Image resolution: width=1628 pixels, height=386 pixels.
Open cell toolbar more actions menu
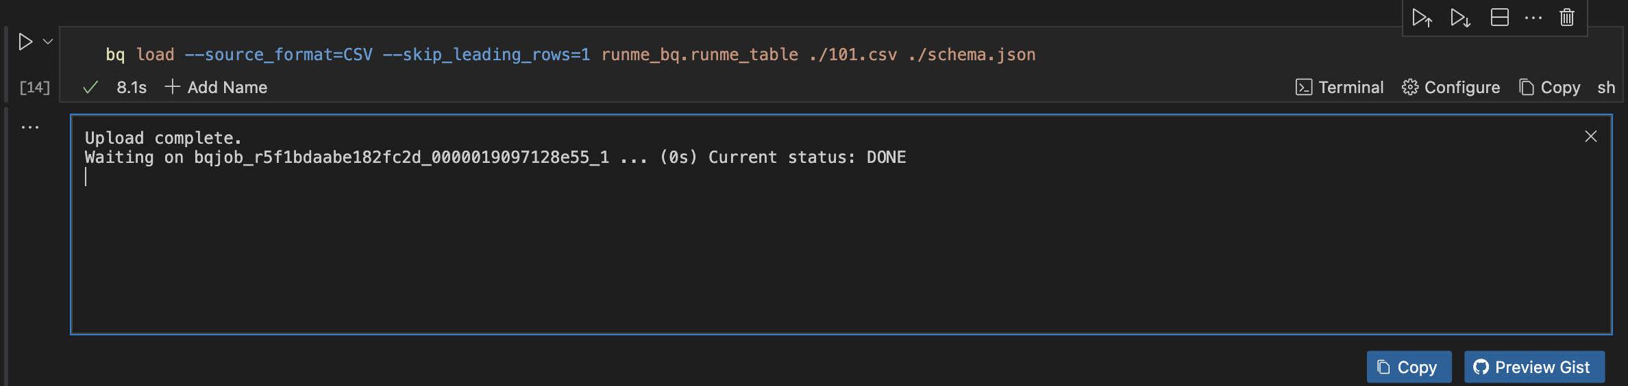coord(1533,18)
